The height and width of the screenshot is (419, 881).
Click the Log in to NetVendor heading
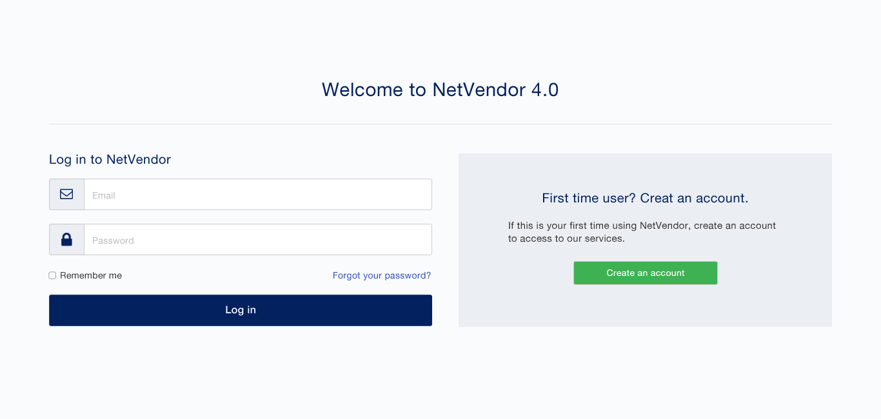(110, 159)
